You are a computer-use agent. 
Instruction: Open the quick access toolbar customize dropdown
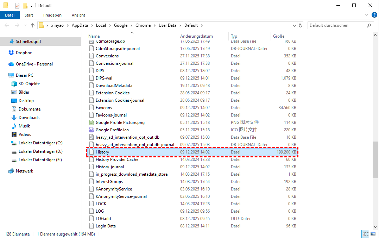click(31, 6)
